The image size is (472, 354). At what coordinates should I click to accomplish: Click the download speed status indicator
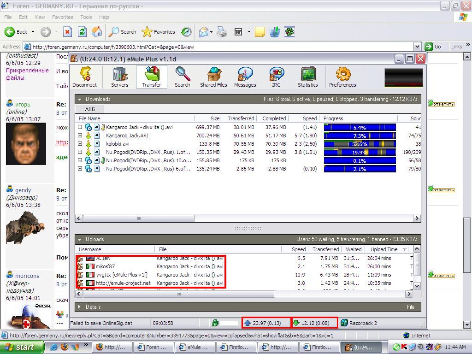point(314,323)
